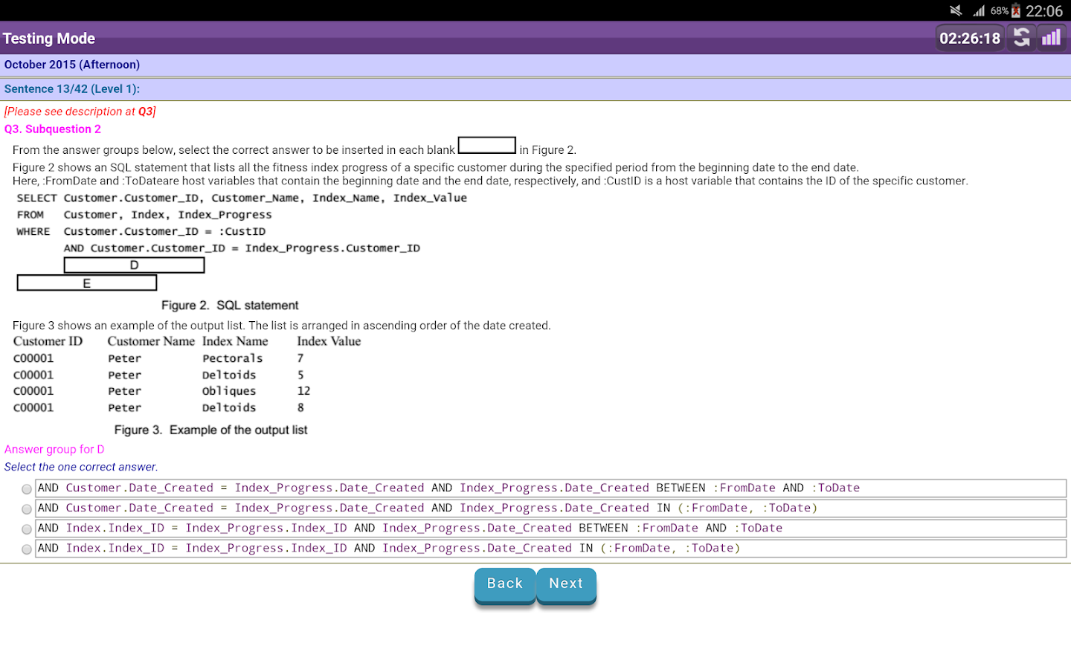Open the statistics bar chart icon

1052,38
